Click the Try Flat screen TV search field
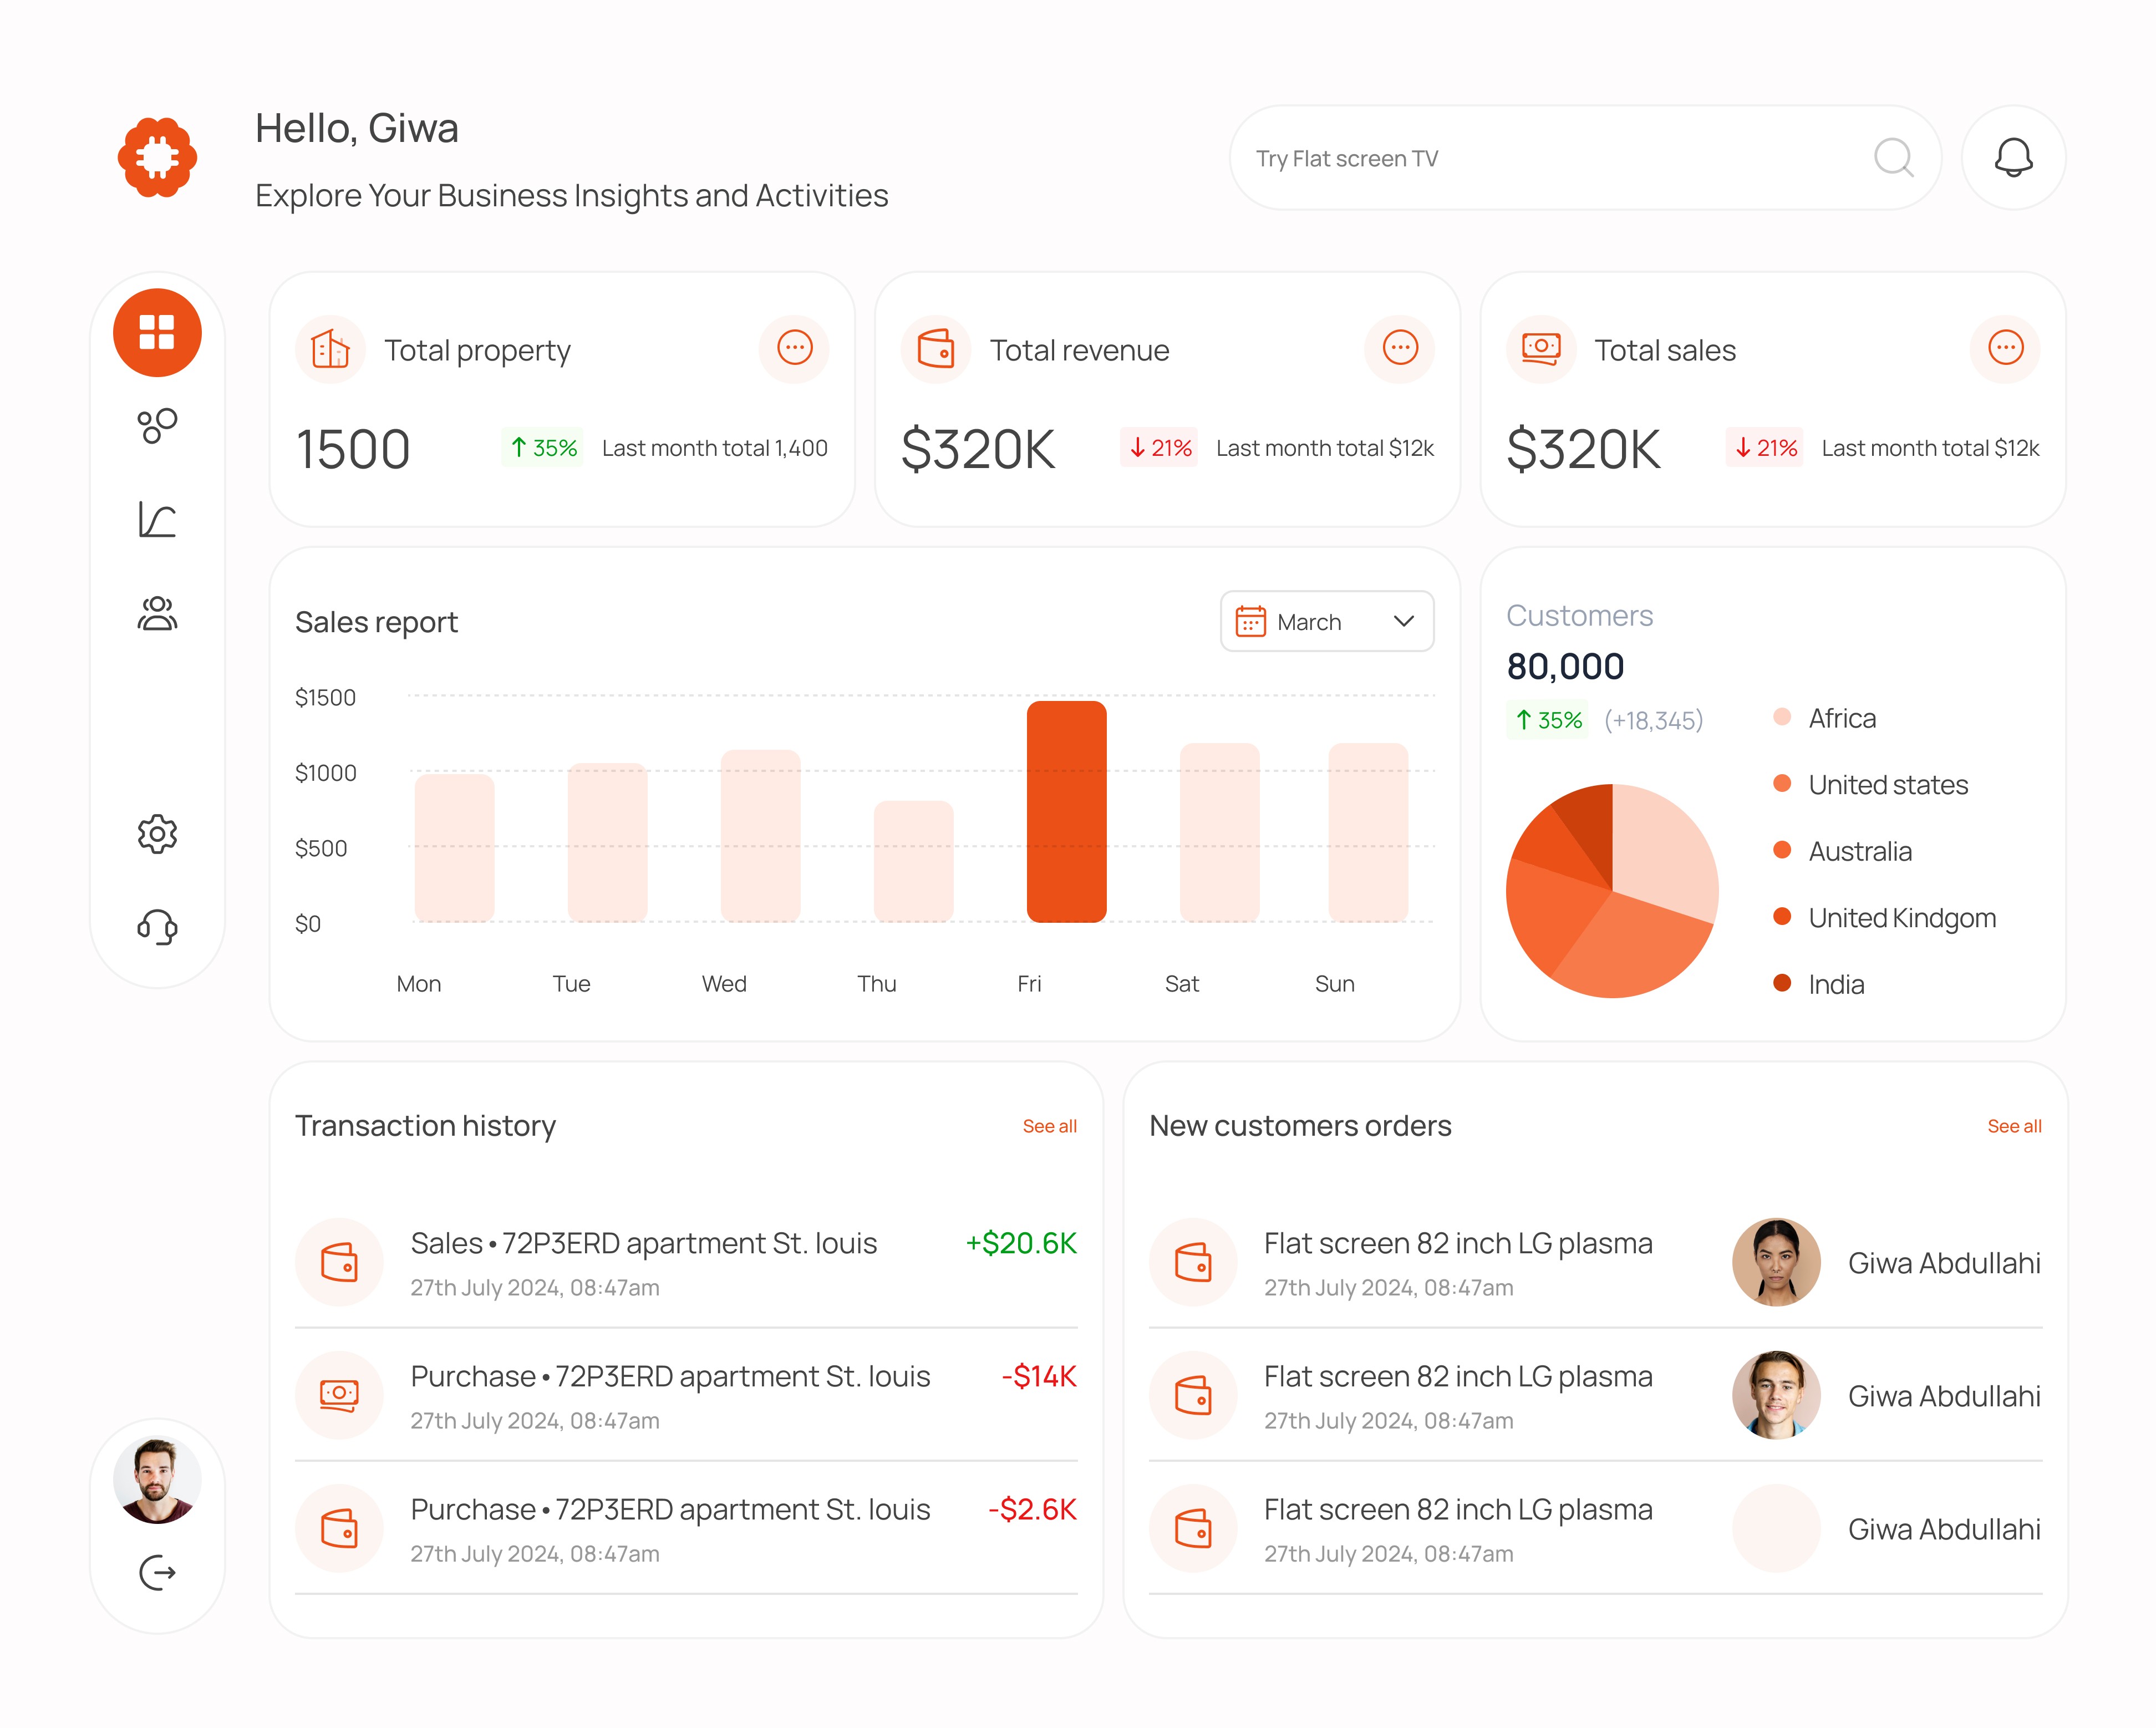 click(1540, 158)
